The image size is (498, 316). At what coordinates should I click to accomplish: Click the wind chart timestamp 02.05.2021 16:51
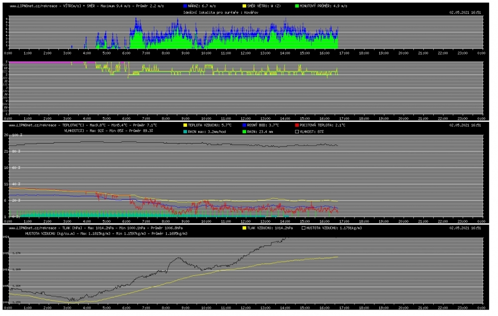pyautogui.click(x=465, y=13)
